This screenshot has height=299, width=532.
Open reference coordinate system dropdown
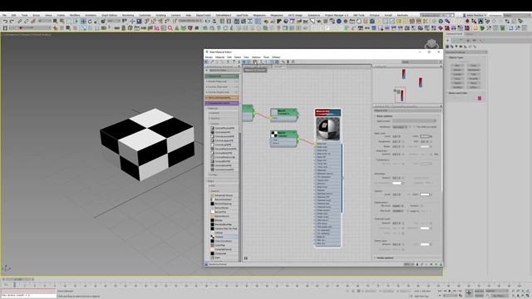114,22
